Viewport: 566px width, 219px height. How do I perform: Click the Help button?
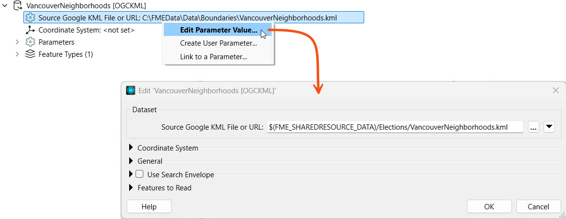click(x=149, y=206)
